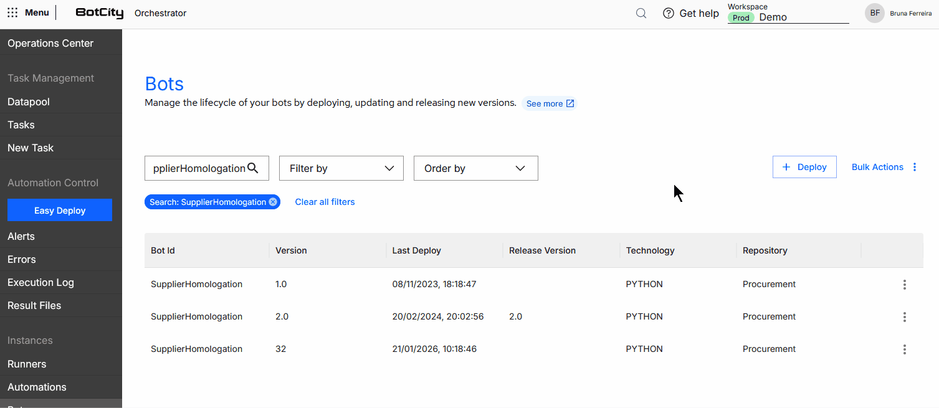
Task: Open the Bulk Actions three-dot menu
Action: [915, 167]
